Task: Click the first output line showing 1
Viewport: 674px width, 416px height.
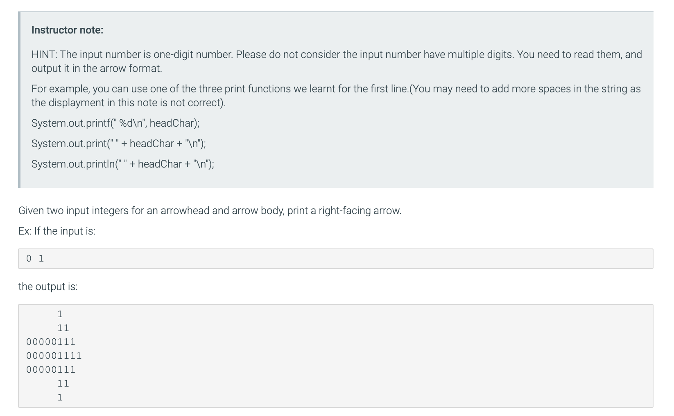Action: [60, 314]
